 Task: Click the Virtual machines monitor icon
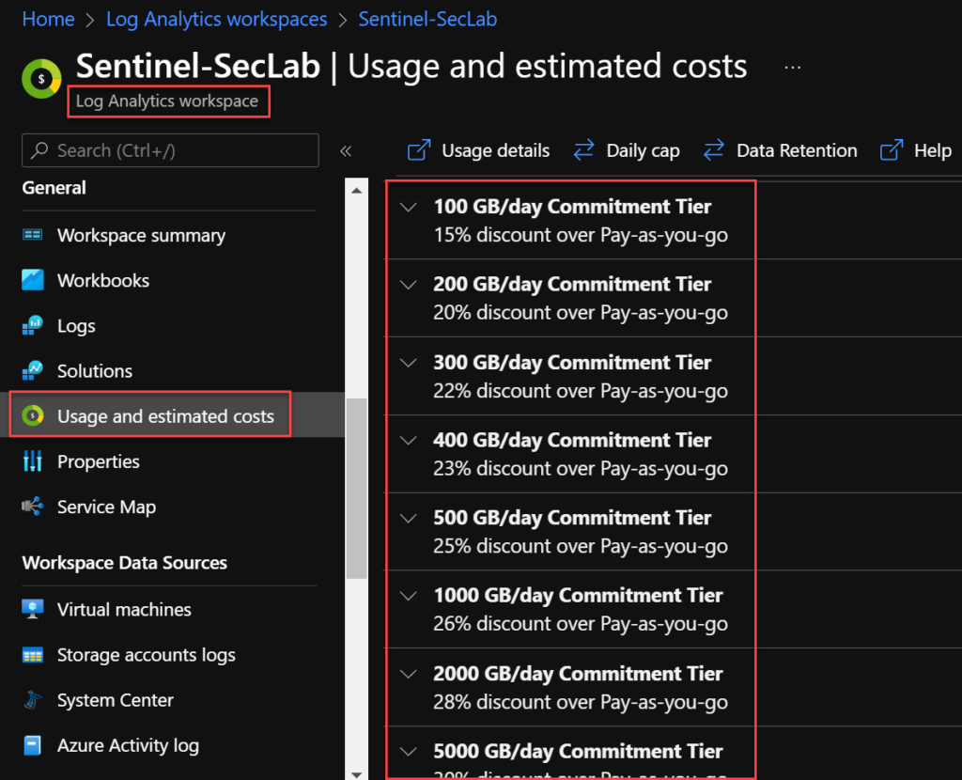click(33, 609)
